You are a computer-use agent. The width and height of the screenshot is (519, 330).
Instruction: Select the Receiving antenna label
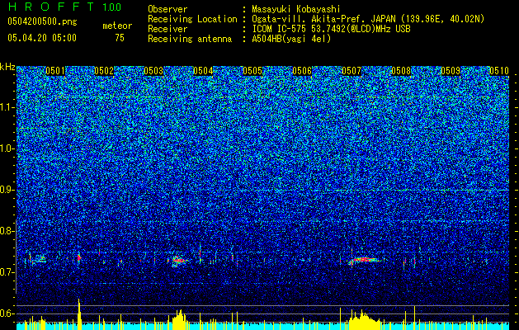click(190, 39)
